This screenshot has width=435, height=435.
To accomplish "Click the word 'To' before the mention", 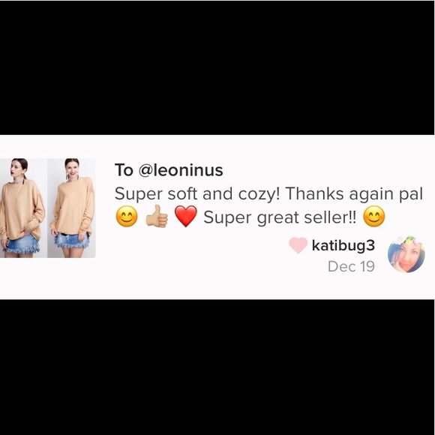I will [124, 170].
